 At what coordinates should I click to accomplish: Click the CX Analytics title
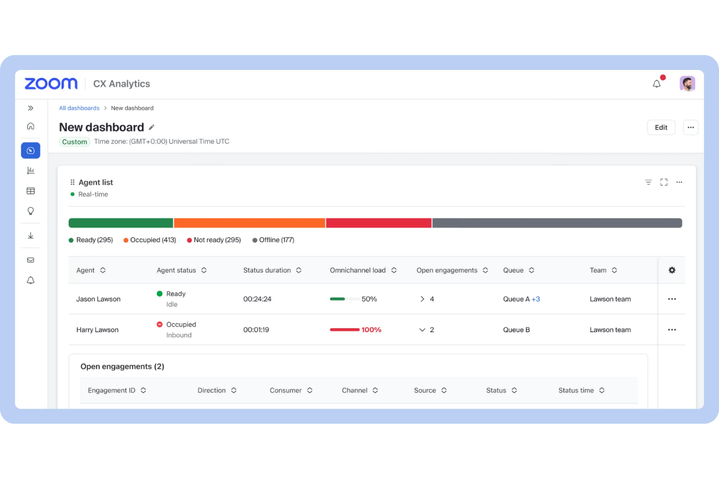click(x=121, y=84)
